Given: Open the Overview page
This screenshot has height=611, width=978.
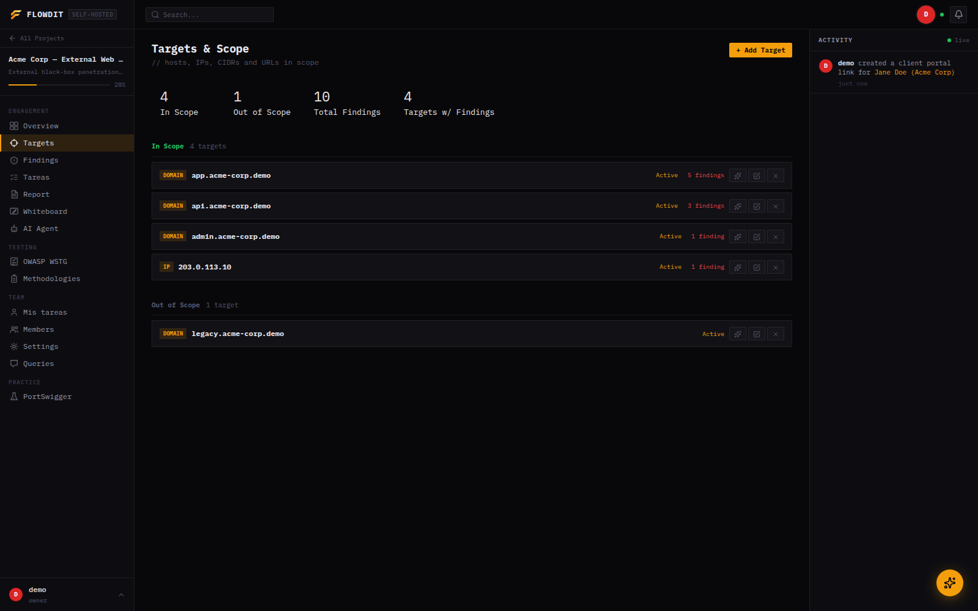Looking at the screenshot, I should pyautogui.click(x=67, y=126).
